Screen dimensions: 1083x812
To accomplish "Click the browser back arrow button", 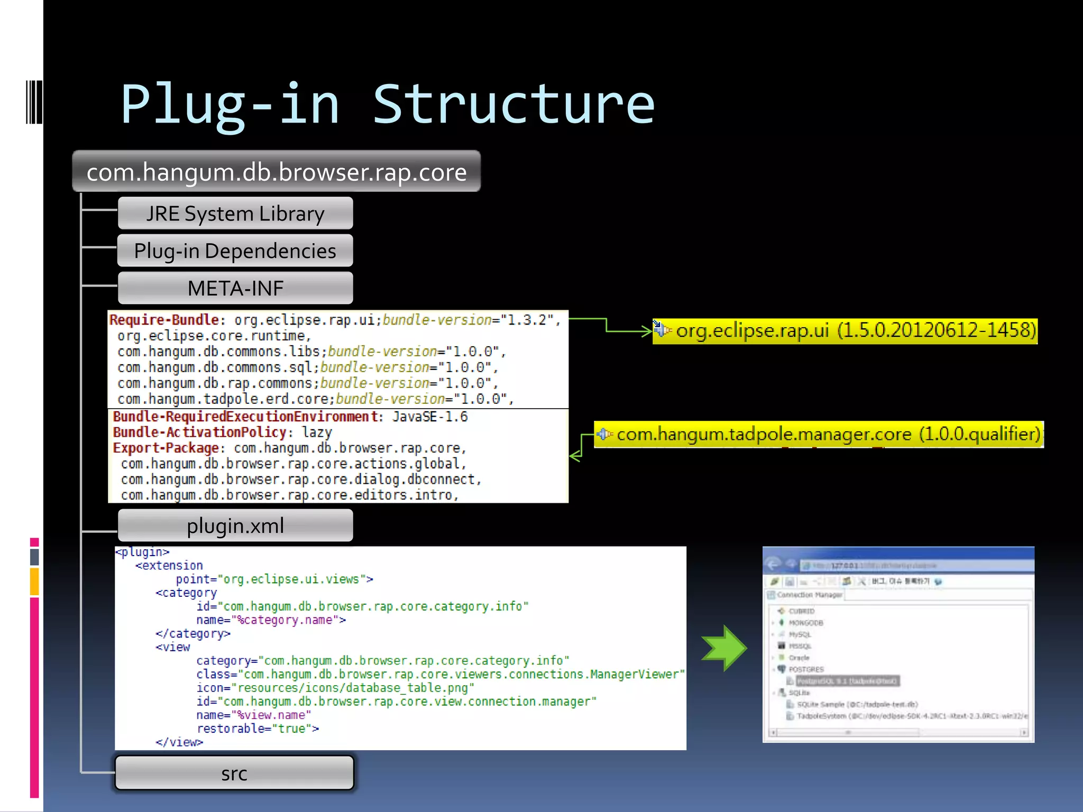I will [x=774, y=565].
